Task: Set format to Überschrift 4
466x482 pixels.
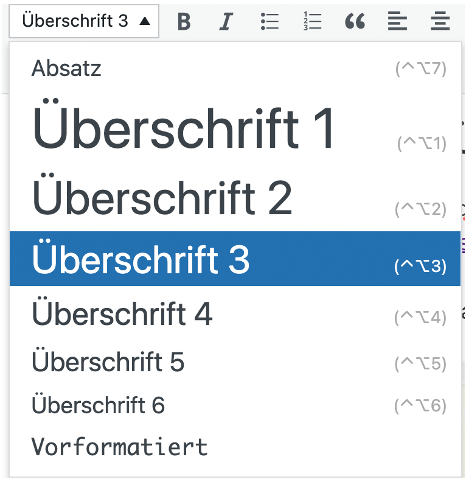Action: 122,314
